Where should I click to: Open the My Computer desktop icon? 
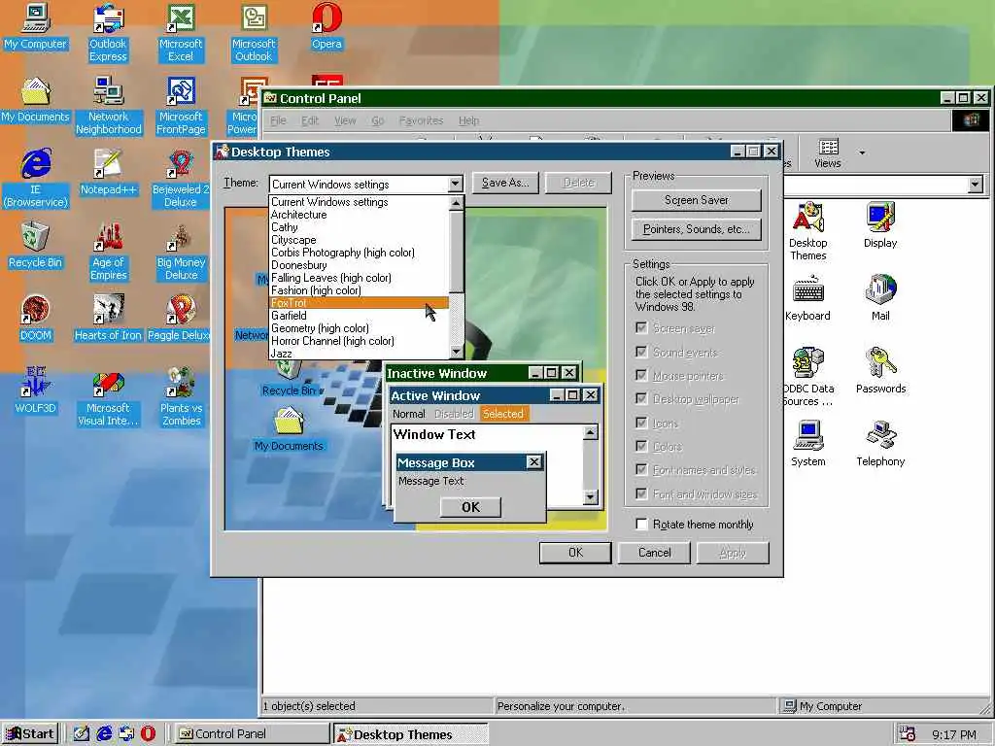click(x=36, y=26)
